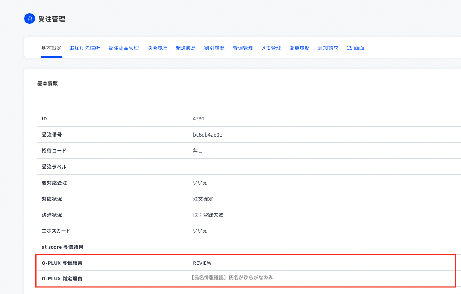Switch to the 督促管理 tab

click(x=243, y=48)
